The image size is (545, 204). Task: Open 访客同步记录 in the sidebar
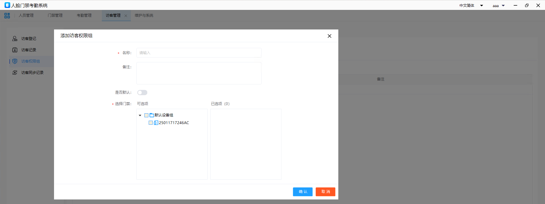tap(32, 73)
